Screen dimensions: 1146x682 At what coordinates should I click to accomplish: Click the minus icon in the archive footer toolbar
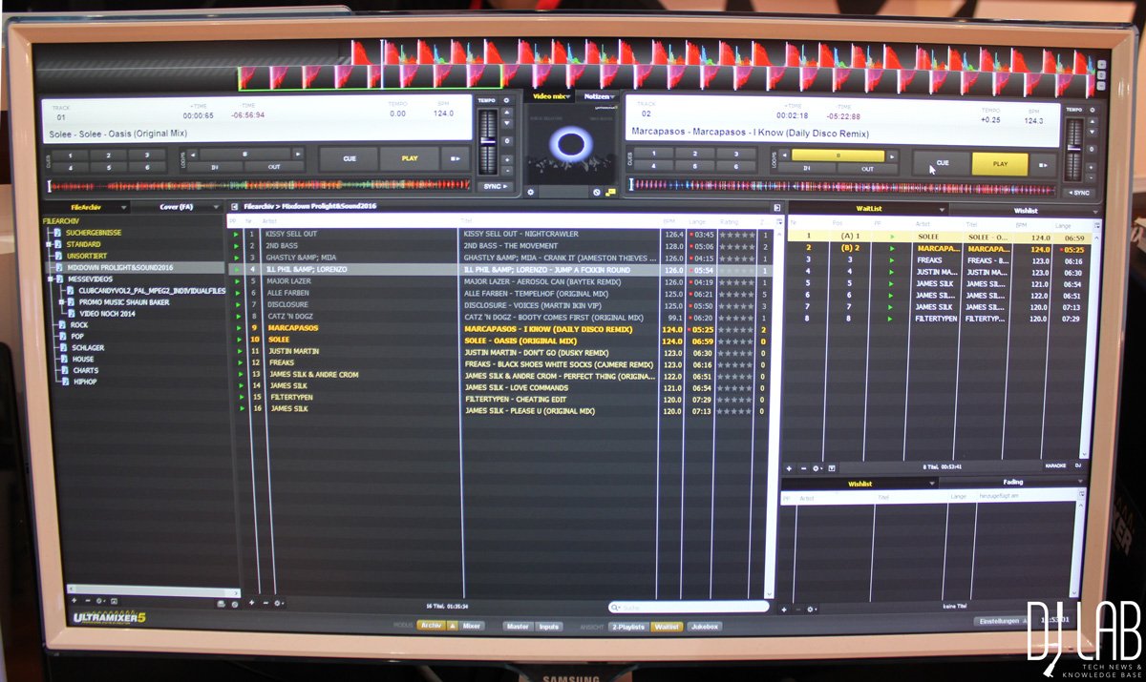(265, 604)
